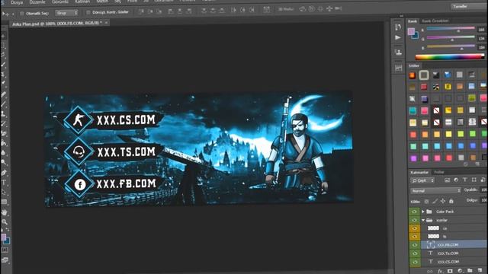Screen dimensions: 488x274
Task: Open the layer filter kind dropdown
Action: pos(422,180)
